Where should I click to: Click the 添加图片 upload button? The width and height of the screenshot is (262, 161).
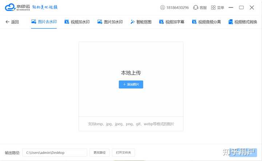tap(131, 84)
